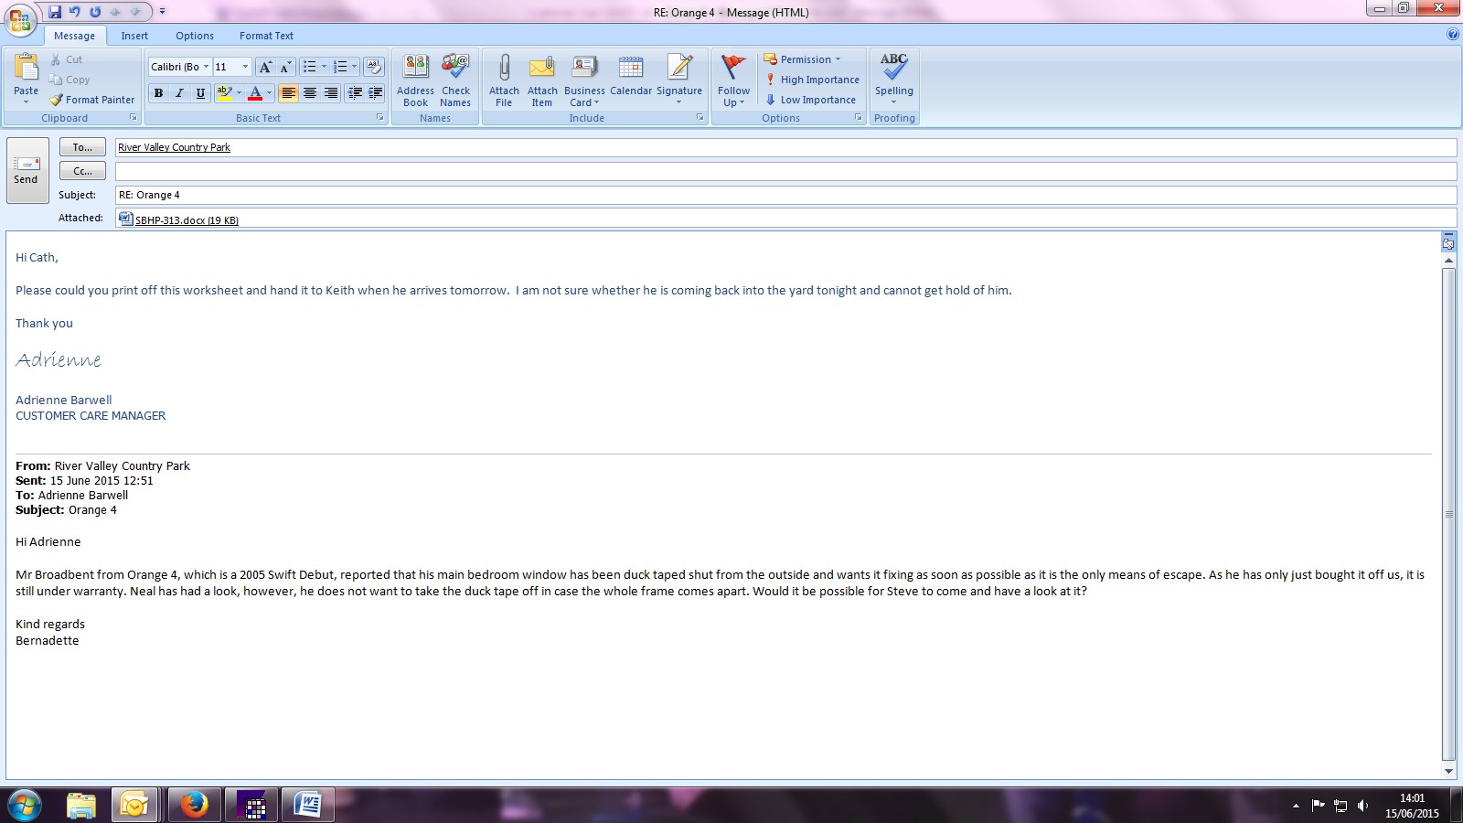Click Format Painter

[x=92, y=100]
